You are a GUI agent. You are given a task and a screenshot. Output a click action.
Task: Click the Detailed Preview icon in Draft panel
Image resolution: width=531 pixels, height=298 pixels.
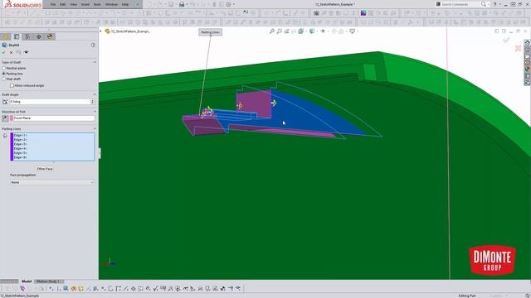click(26, 52)
